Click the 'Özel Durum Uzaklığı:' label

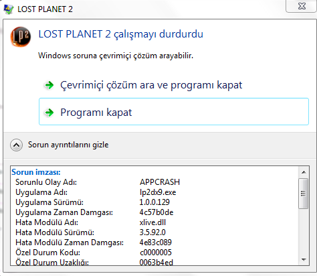(52, 262)
